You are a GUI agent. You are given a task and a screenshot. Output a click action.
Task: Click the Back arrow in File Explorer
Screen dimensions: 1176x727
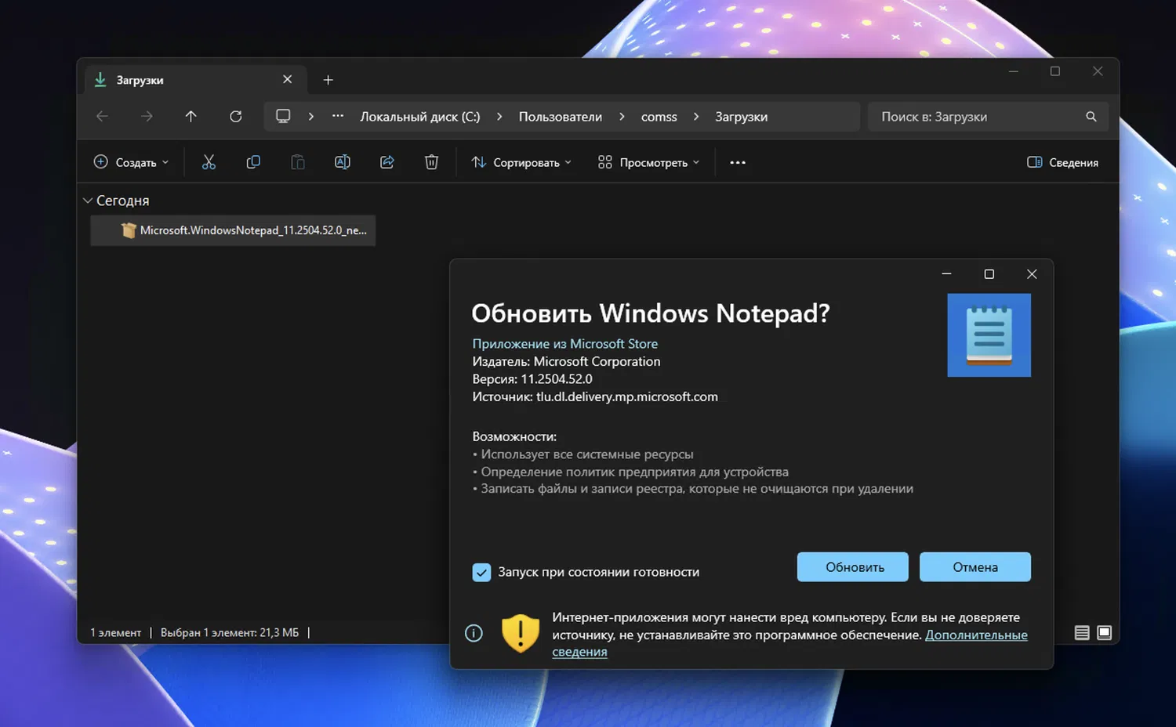[102, 117]
